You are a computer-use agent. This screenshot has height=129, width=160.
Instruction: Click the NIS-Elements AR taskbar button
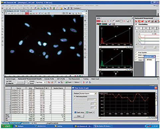click(x=83, y=126)
